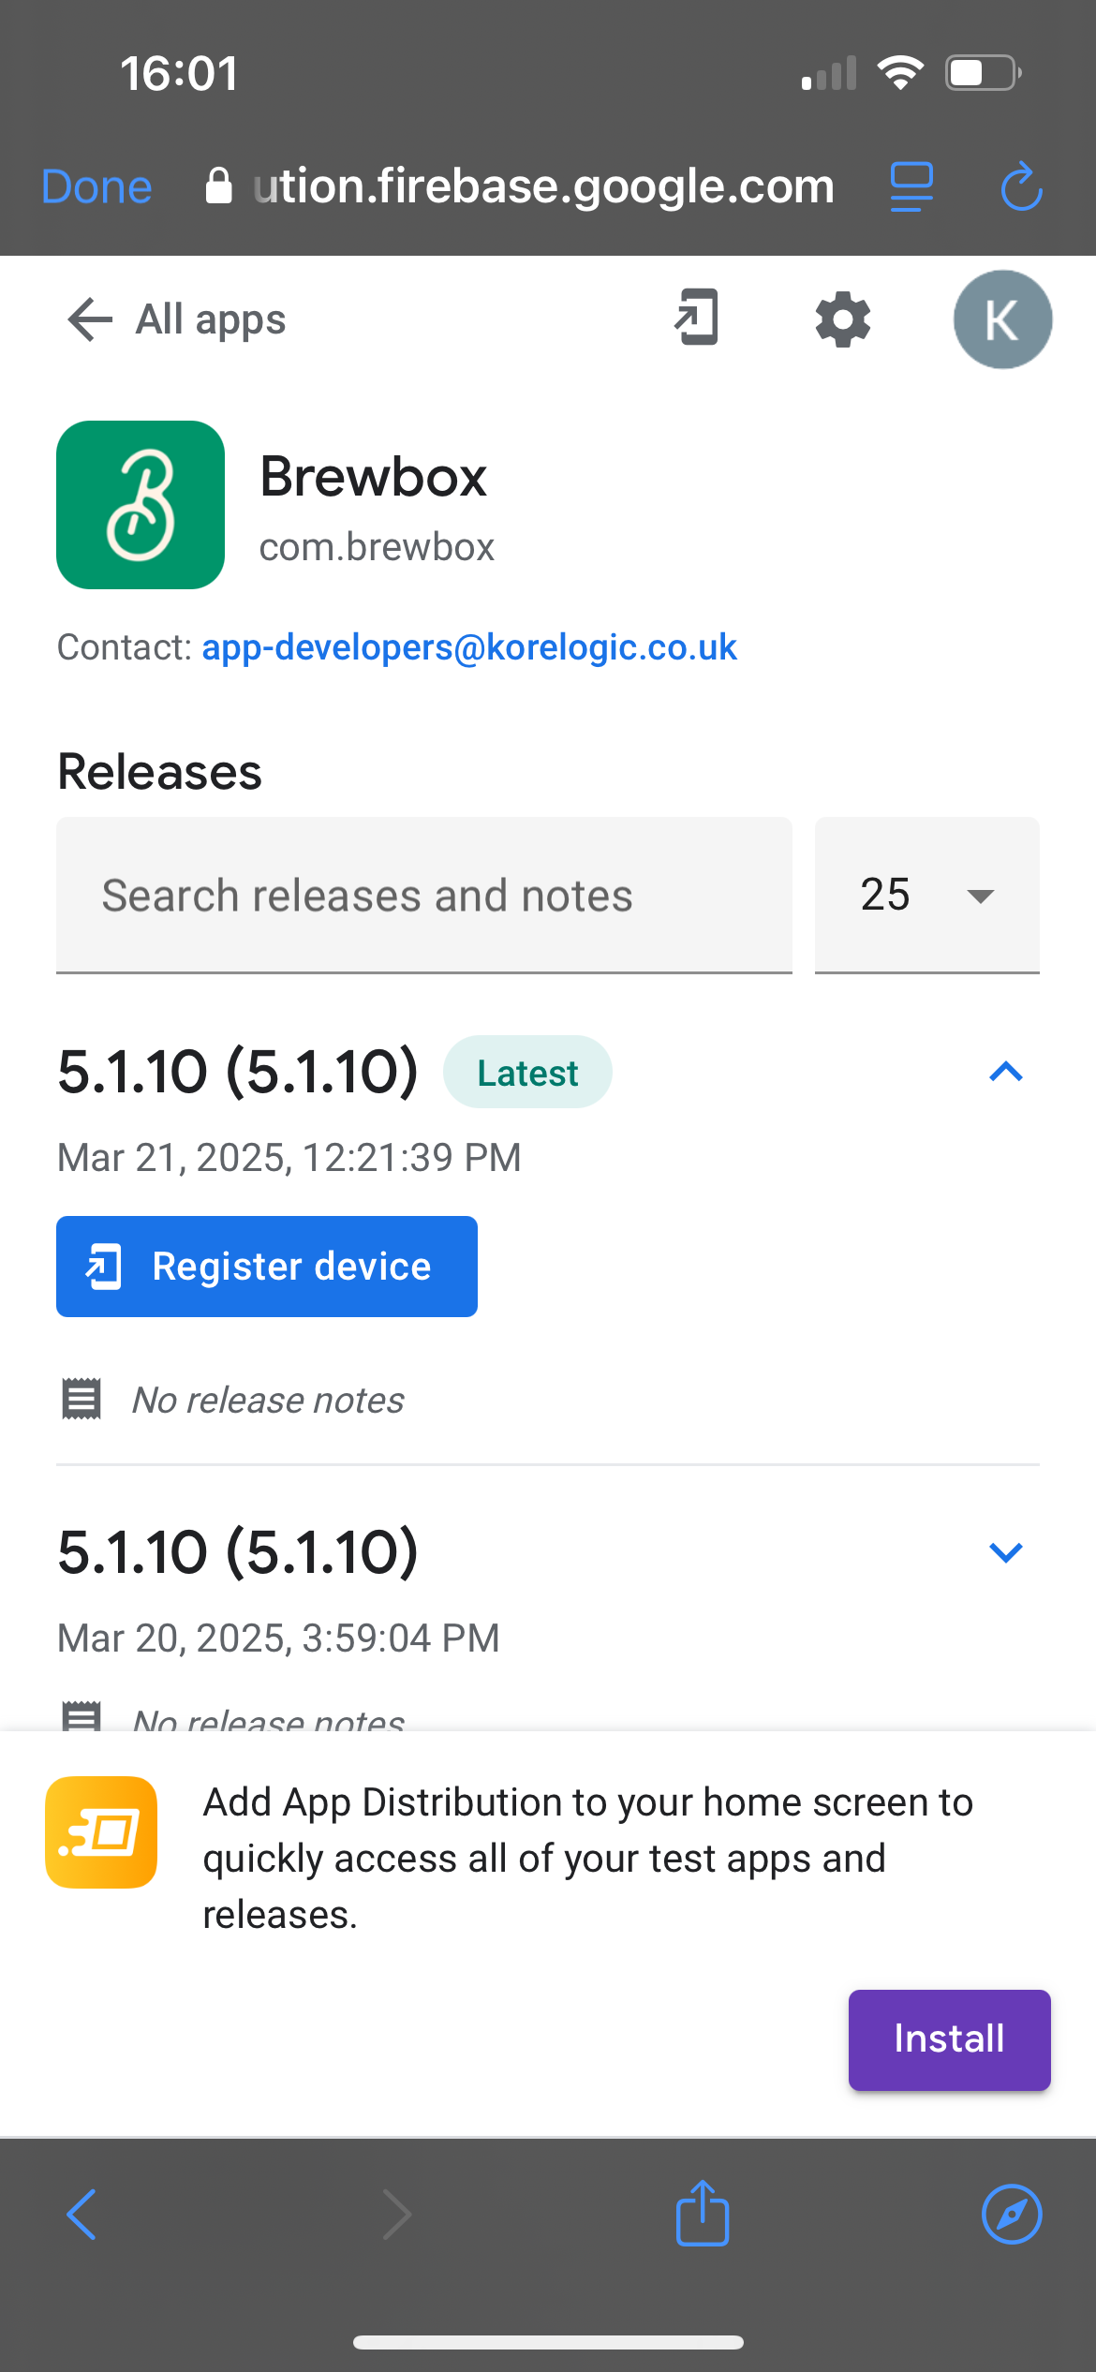Focus the Search releases and notes field
This screenshot has height=2372, width=1096.
423,895
